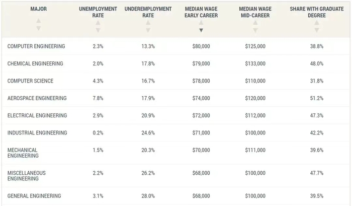The image size is (352, 206).
Task: Sort Underemployment Rate descending arrow
Action: tap(148, 30)
